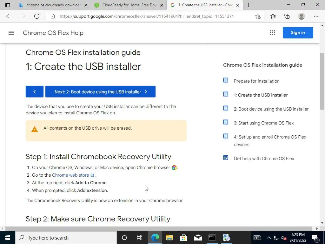325x244 pixels.
Task: Open 3: Start using Chrome OS Flex link
Action: point(264,123)
